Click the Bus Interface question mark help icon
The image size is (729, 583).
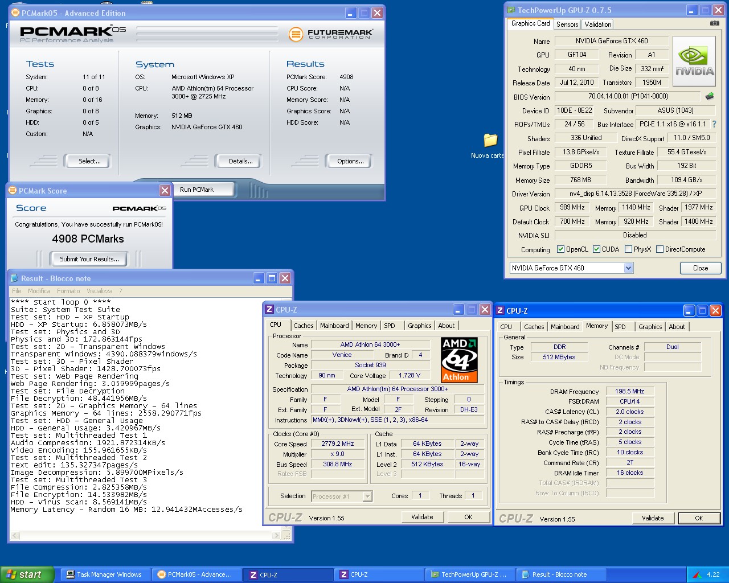(714, 124)
